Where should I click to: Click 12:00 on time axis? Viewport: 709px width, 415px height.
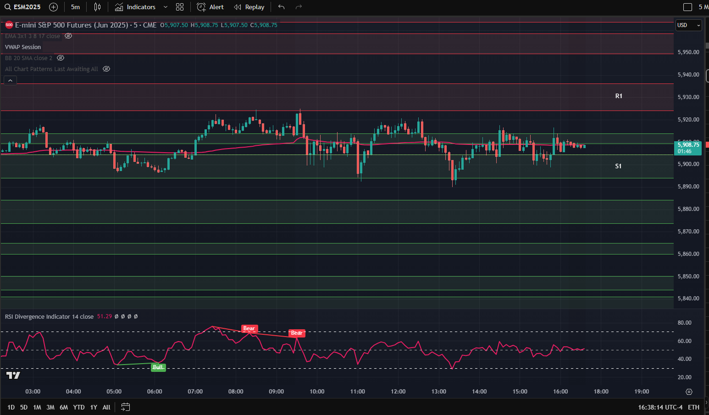coord(398,392)
